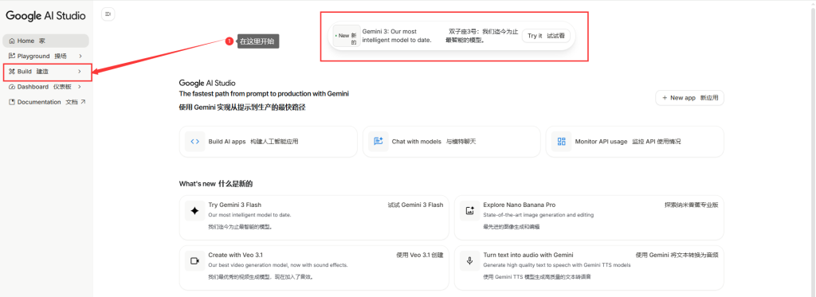Screen dimensions: 816x297
Task: Click the image icon on Explore Nano Banana Pro
Action: coord(470,211)
